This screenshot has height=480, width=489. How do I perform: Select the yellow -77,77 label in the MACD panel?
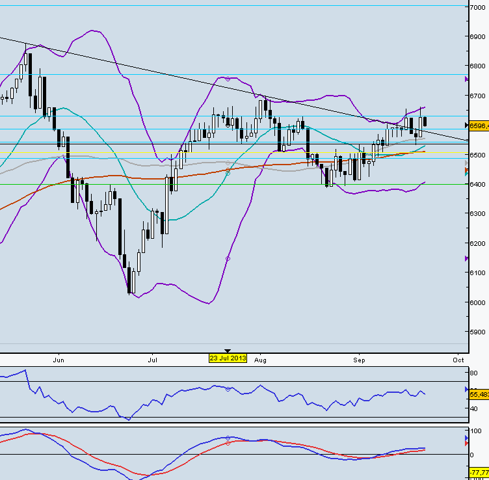tap(479, 472)
